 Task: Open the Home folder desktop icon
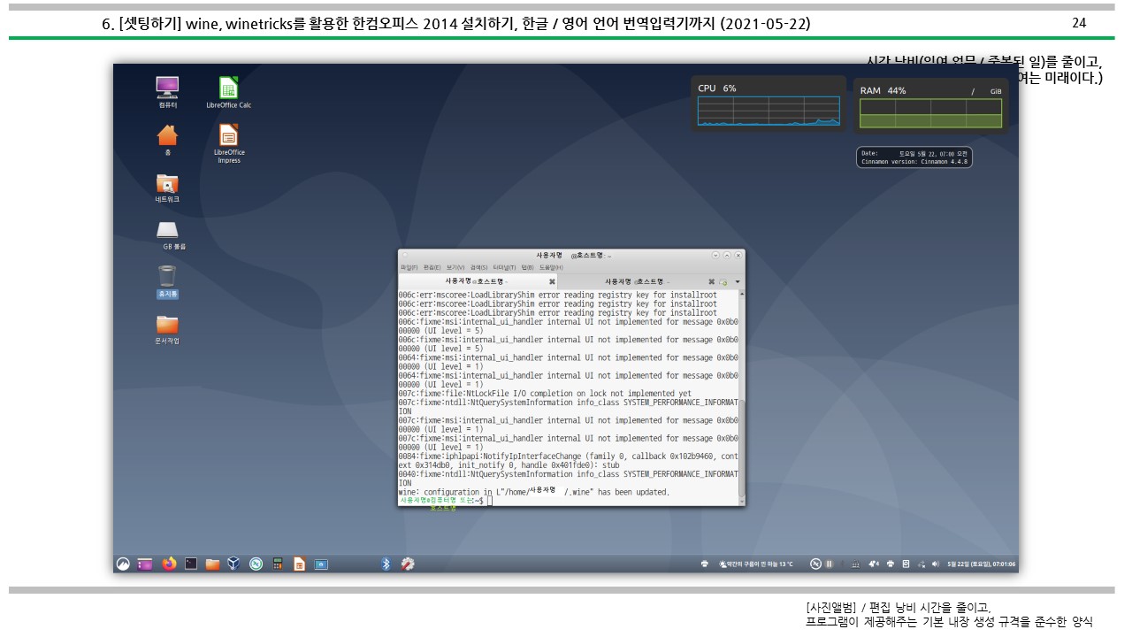coord(167,139)
